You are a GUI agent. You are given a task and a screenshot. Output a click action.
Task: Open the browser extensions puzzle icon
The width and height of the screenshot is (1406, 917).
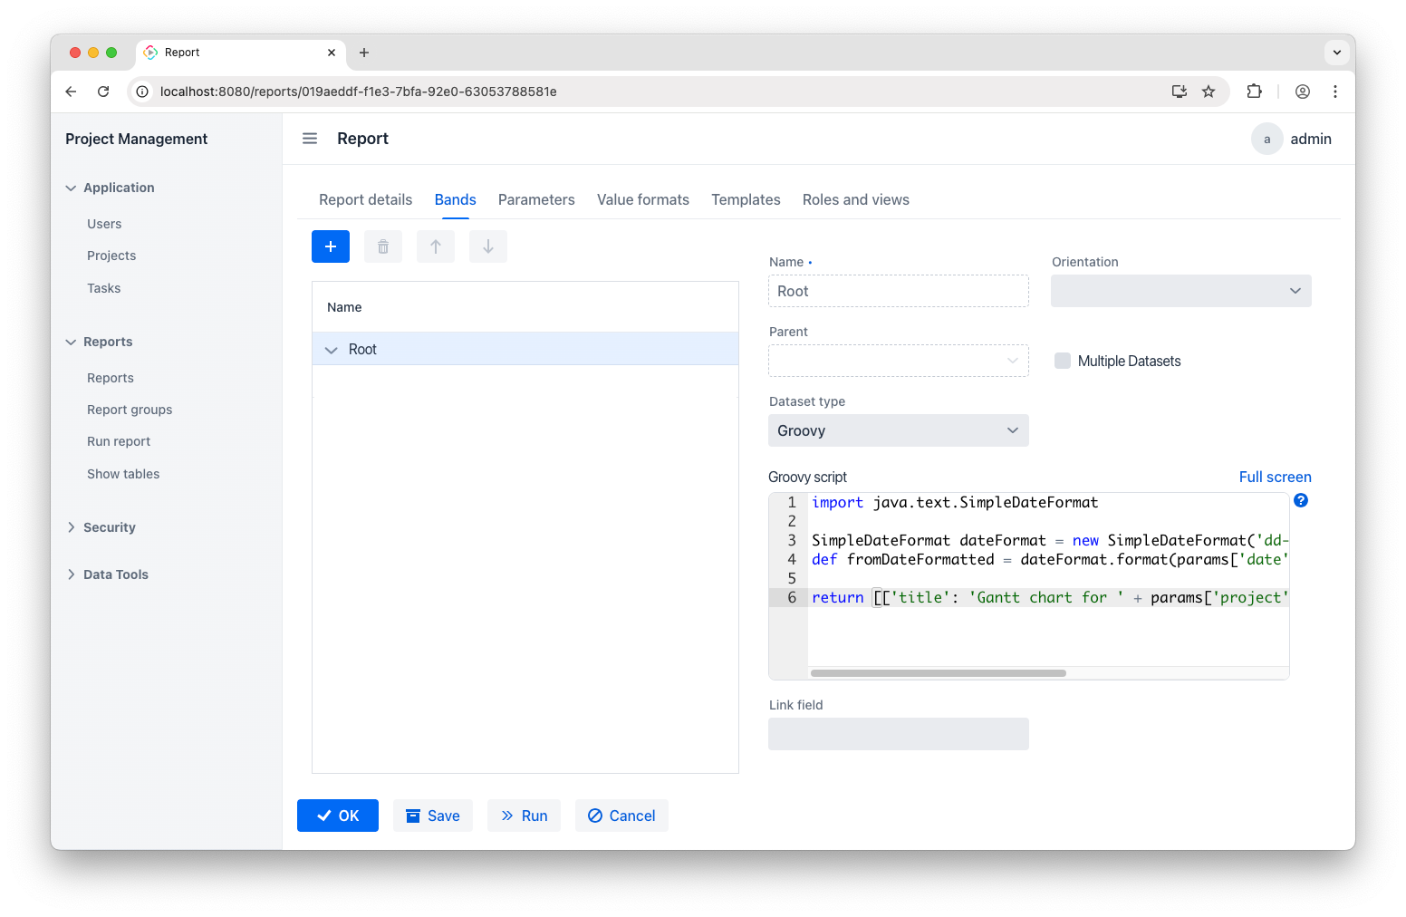1255,92
